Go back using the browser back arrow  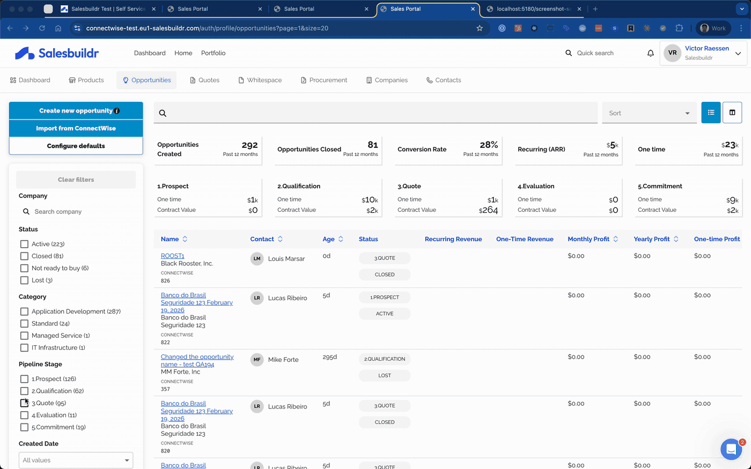click(10, 28)
